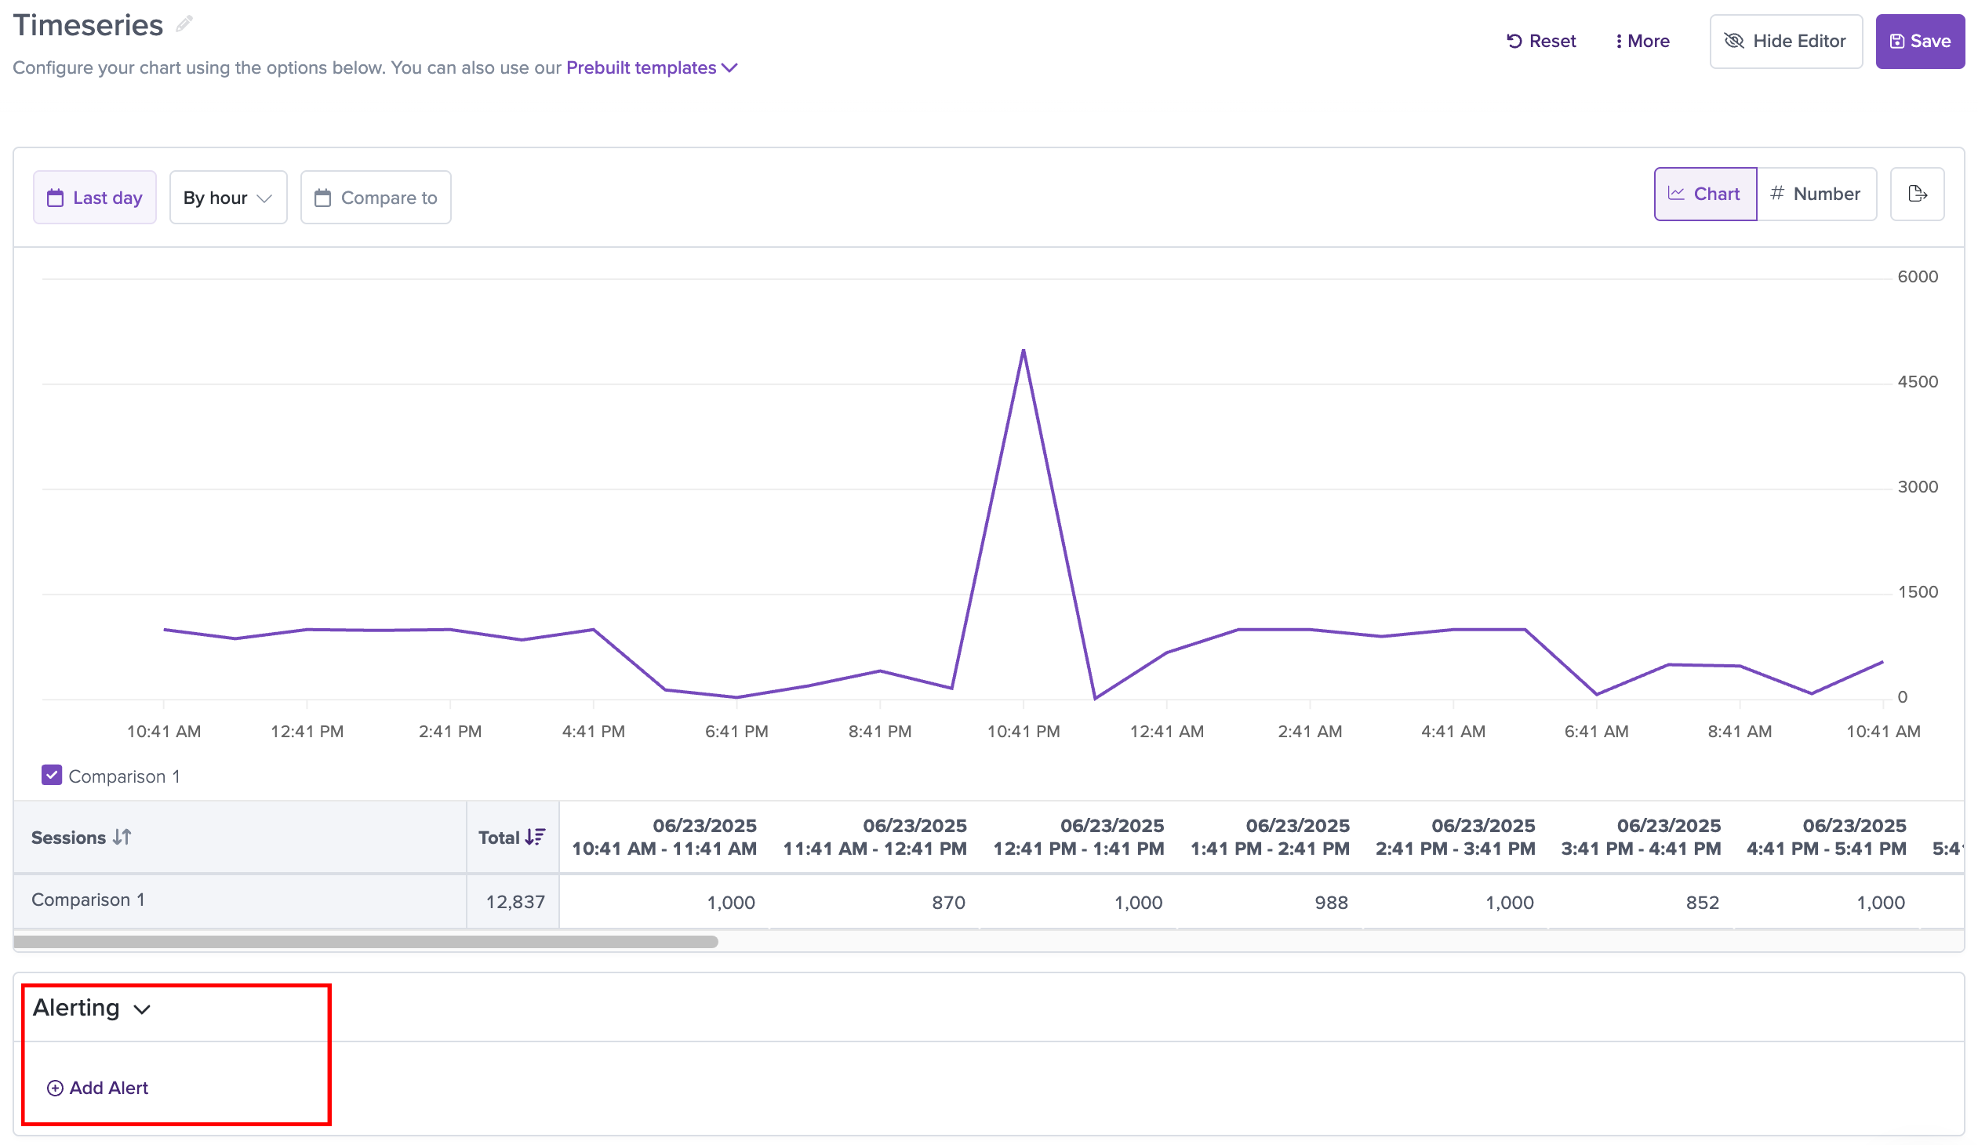Click the export icon next to Number
The width and height of the screenshot is (1978, 1145).
[1917, 194]
